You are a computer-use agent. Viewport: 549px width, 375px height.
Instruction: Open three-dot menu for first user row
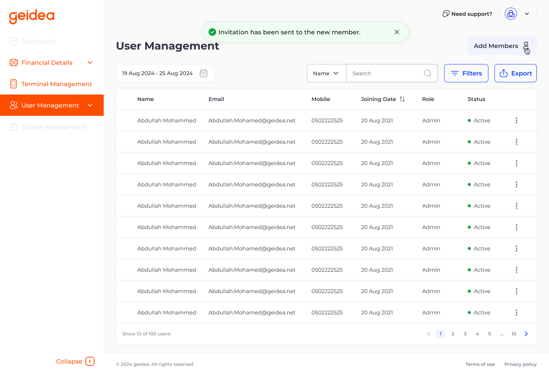(517, 120)
